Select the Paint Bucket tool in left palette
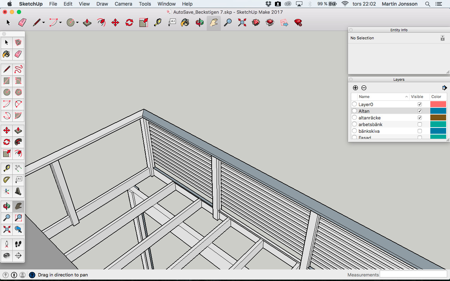Screen dimensions: 450x281 6,54
